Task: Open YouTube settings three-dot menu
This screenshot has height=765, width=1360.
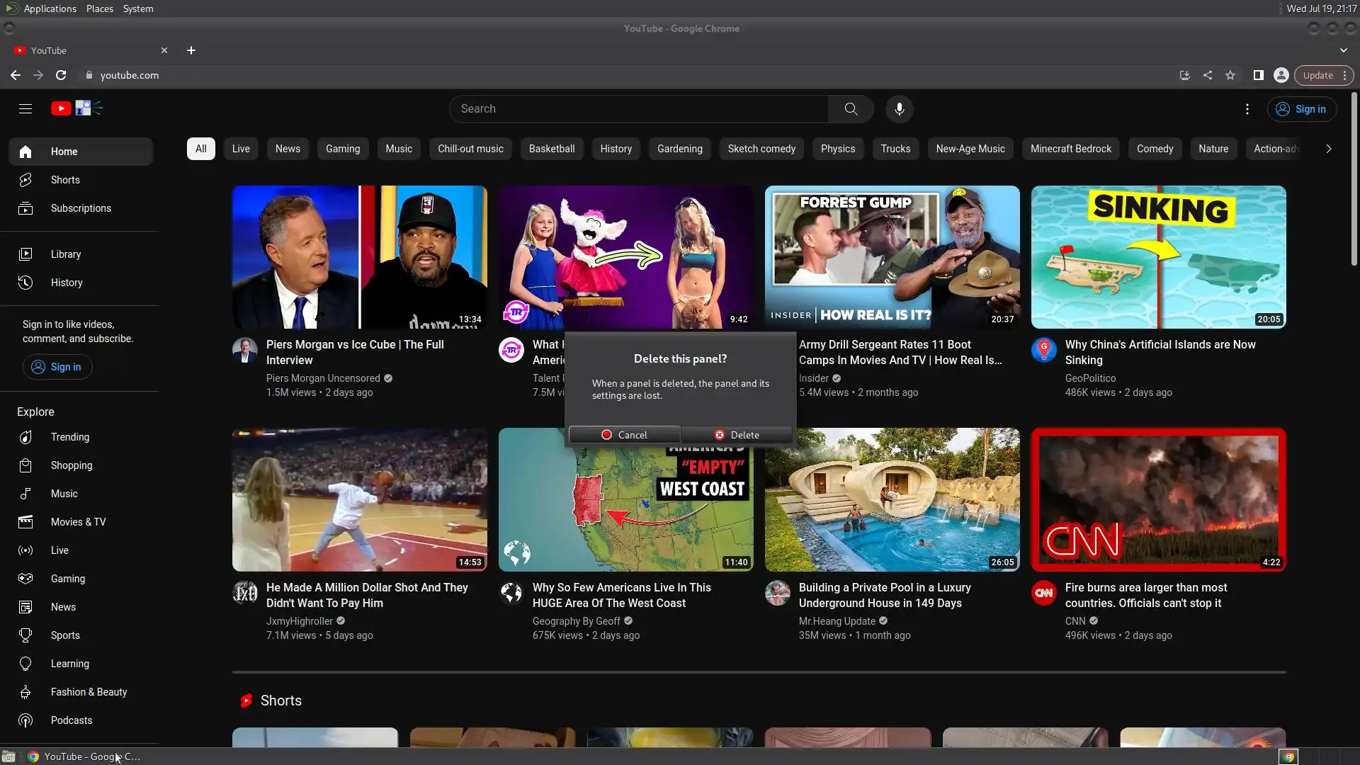Action: pyautogui.click(x=1247, y=109)
